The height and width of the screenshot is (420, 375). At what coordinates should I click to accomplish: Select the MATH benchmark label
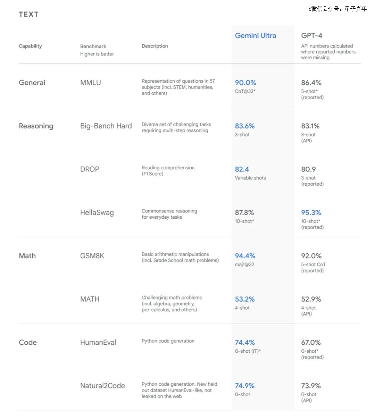pyautogui.click(x=90, y=299)
